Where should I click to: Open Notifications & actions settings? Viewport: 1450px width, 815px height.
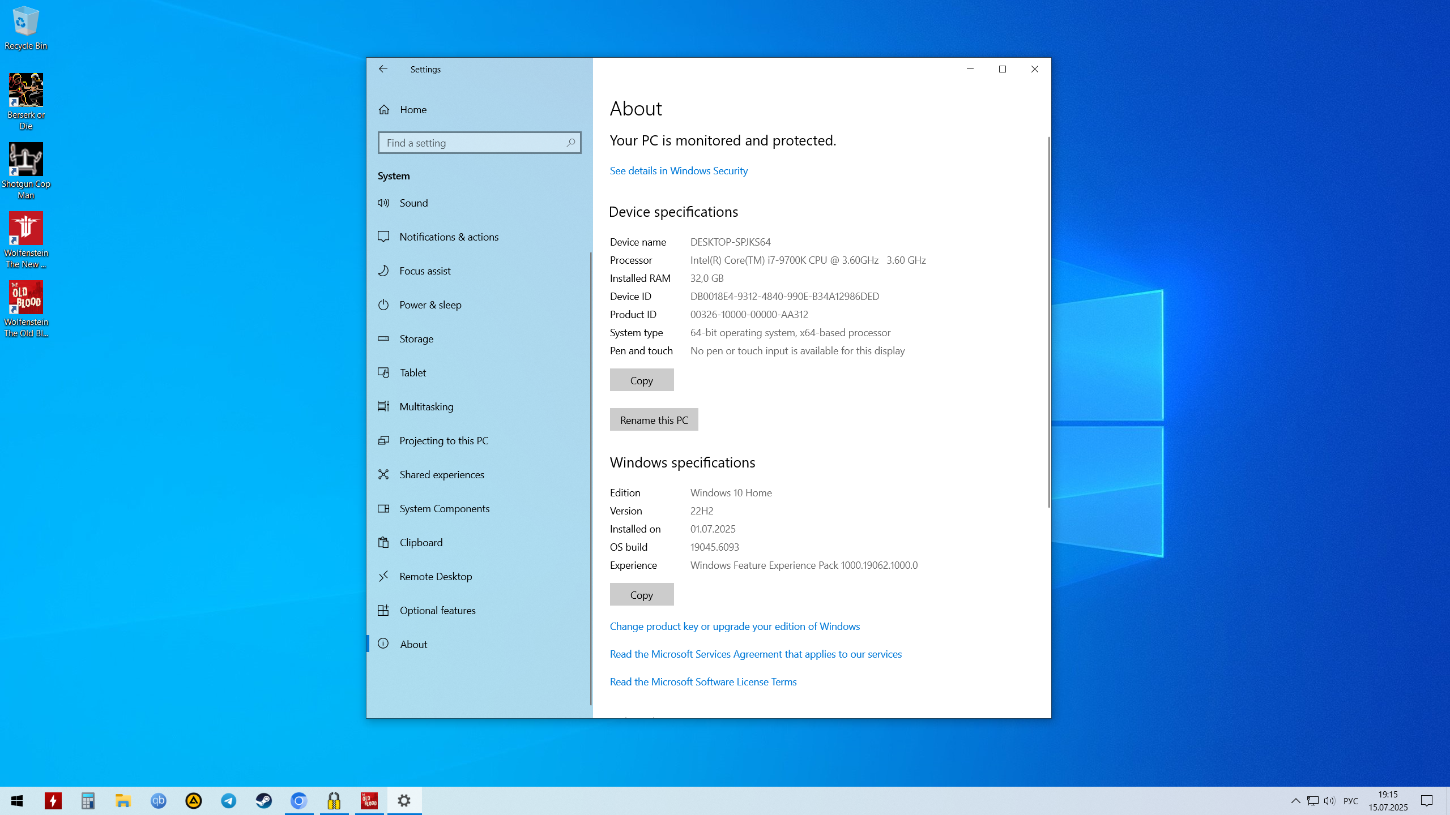(479, 237)
